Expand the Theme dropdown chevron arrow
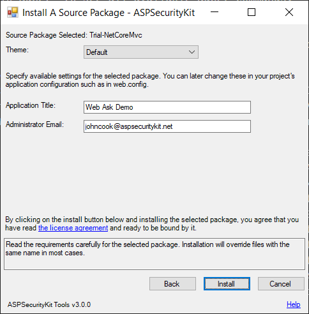 click(x=192, y=52)
